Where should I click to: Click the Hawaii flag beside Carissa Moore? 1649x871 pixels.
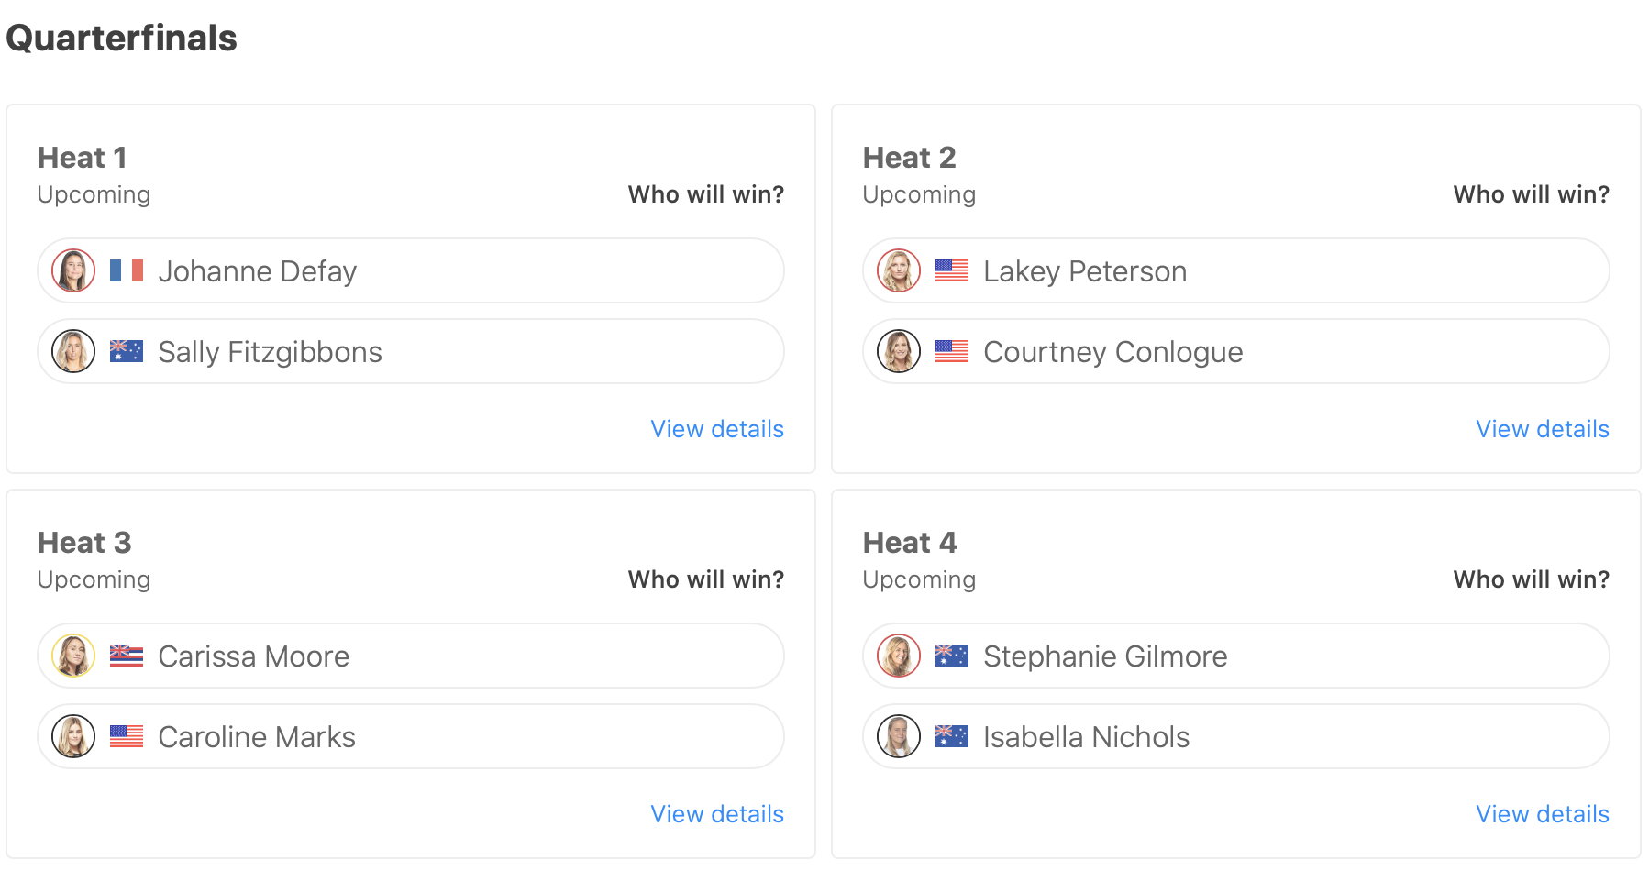127,656
